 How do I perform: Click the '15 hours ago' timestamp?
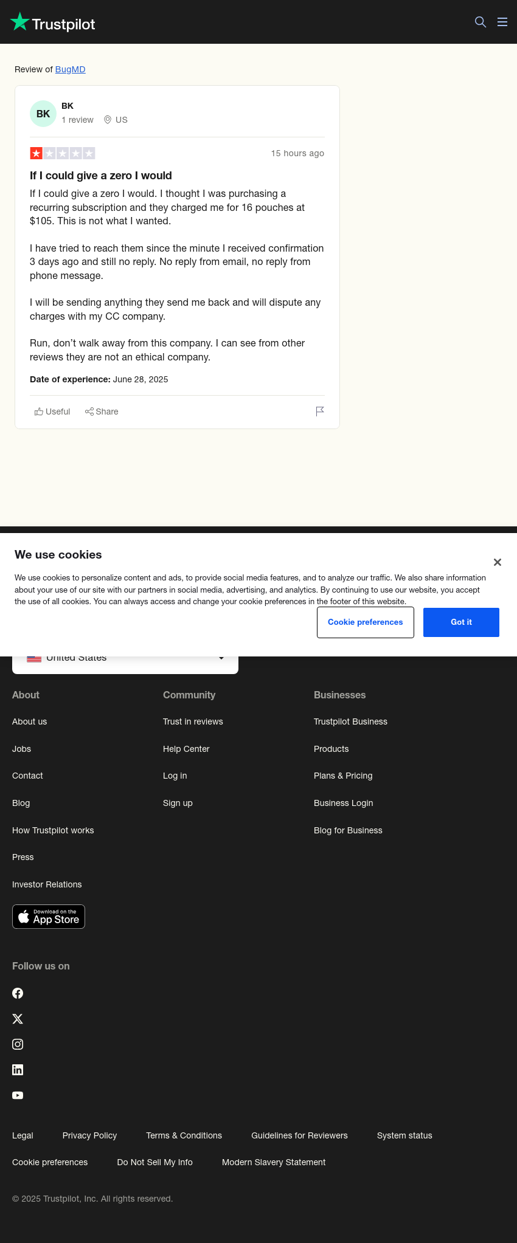297,153
